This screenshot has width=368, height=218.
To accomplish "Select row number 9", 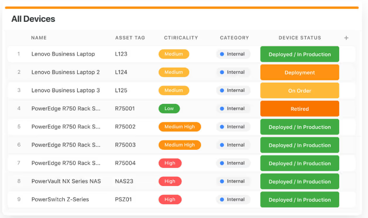I will point(19,199).
